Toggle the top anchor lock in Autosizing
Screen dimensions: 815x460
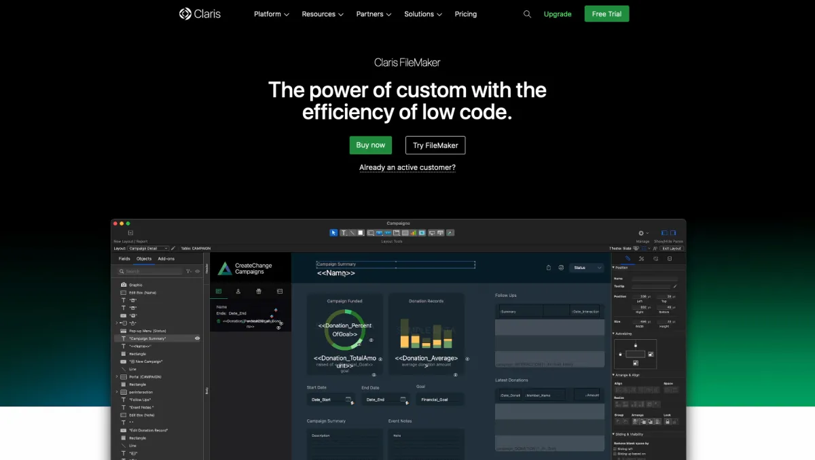(636, 345)
